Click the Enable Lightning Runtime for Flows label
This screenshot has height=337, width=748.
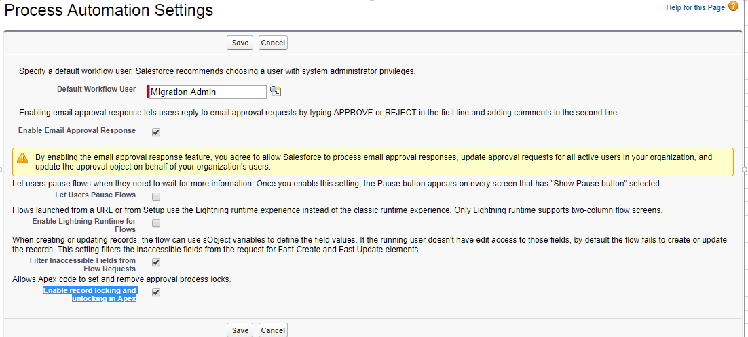coord(84,225)
